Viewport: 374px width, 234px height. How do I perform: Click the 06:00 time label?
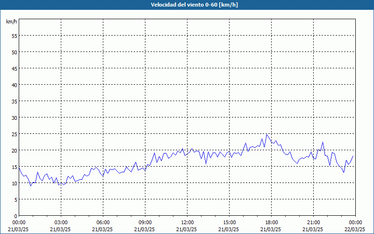(x=103, y=222)
